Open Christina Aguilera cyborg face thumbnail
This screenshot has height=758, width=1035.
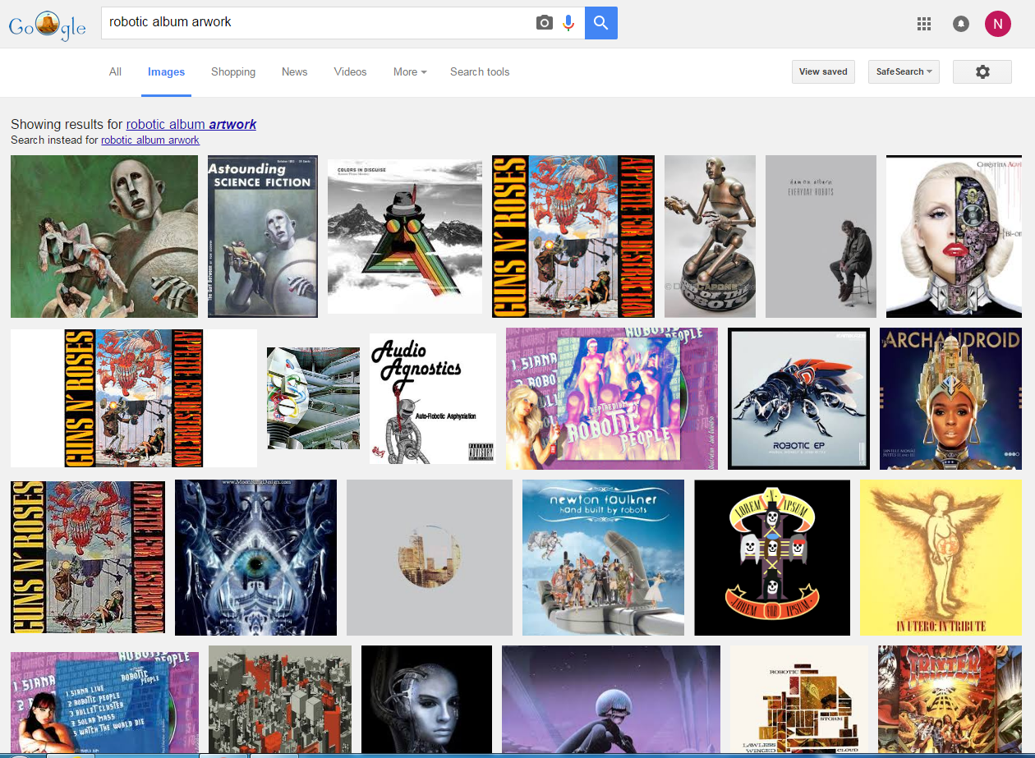click(x=954, y=237)
